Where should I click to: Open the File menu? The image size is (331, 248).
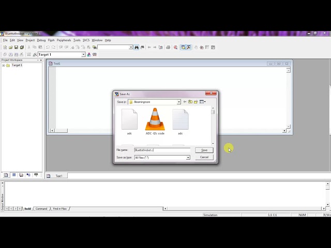pyautogui.click(x=5, y=40)
